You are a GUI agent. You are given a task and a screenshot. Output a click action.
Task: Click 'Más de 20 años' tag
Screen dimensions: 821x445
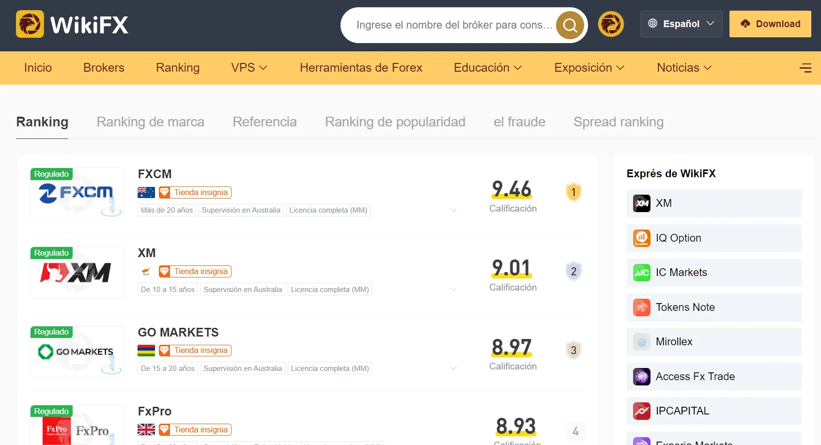167,210
